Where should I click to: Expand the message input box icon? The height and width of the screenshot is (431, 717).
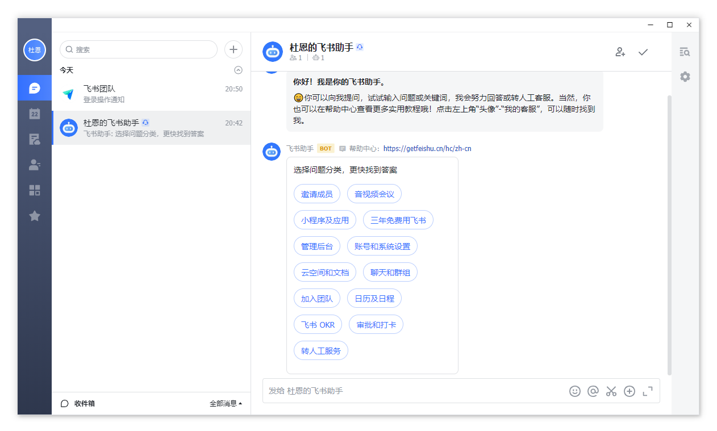tap(648, 391)
